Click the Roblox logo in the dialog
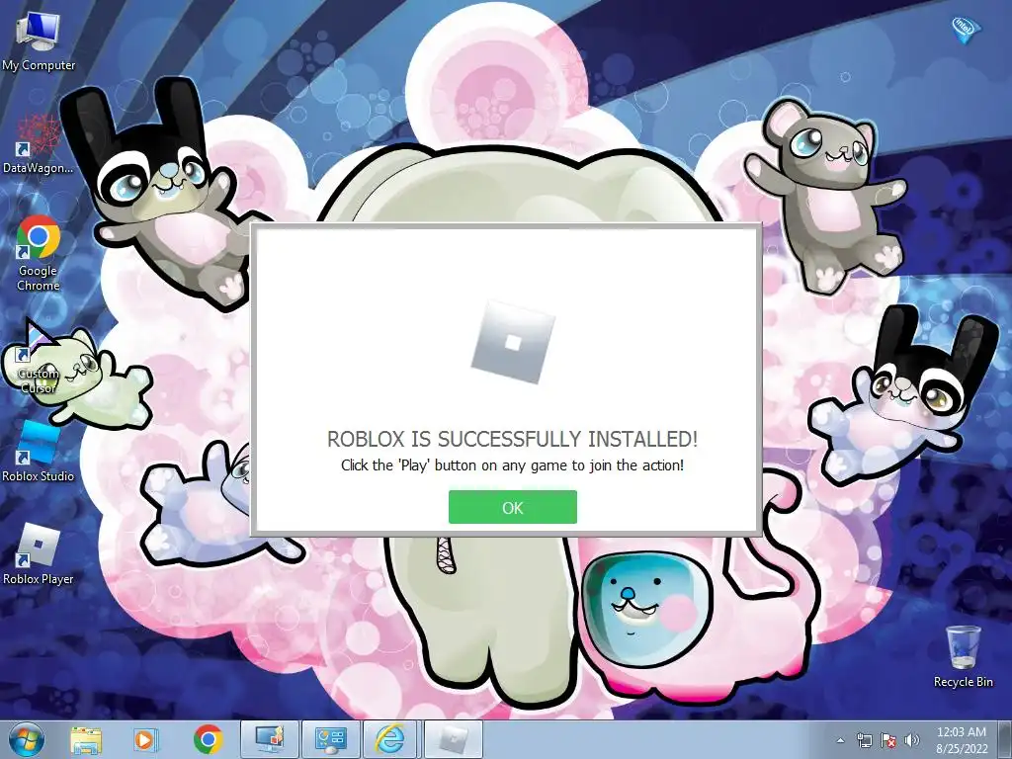 [513, 342]
